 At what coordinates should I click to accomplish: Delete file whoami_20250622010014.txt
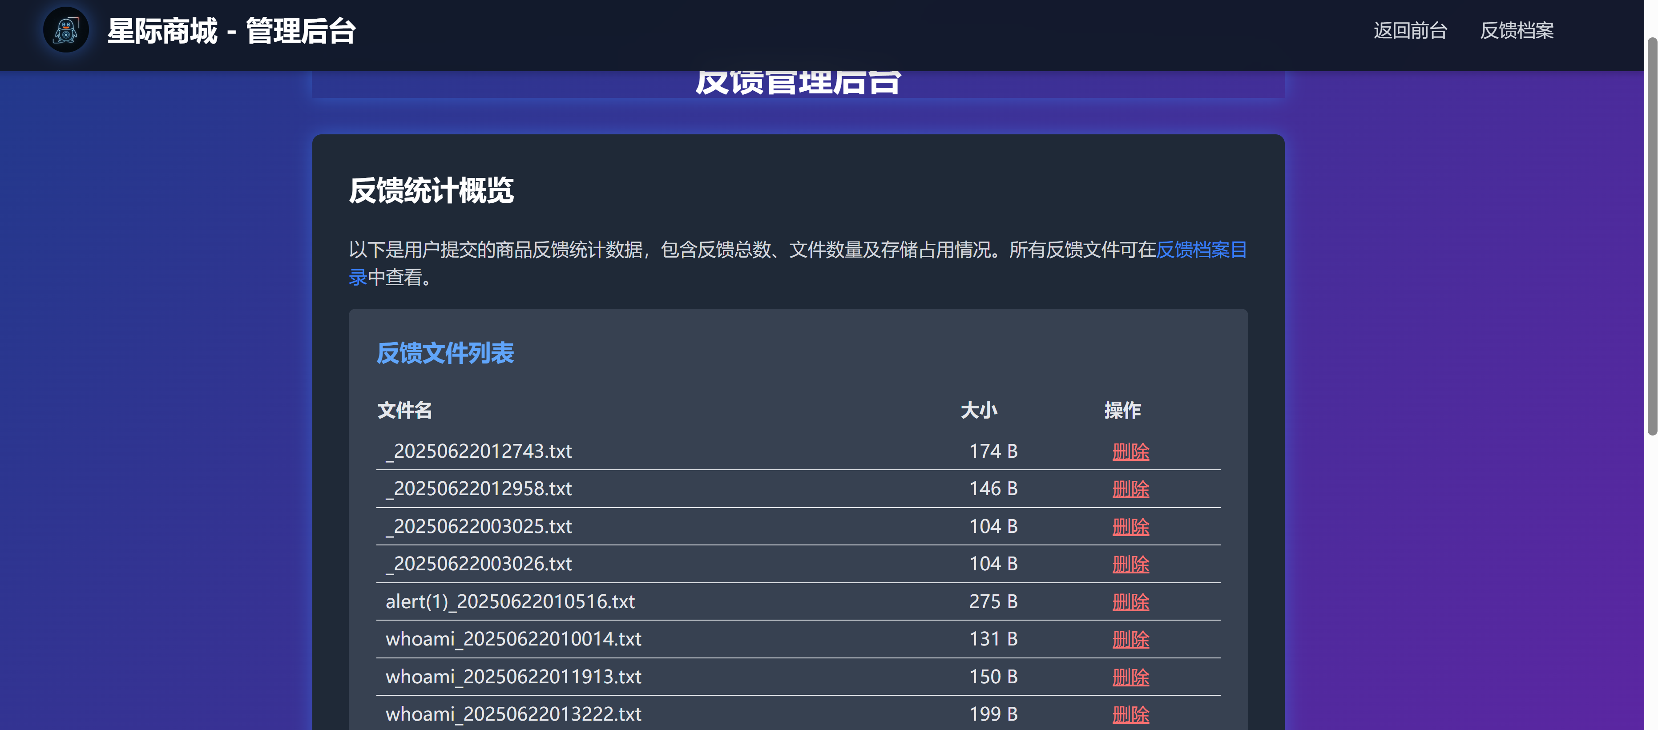point(1131,639)
